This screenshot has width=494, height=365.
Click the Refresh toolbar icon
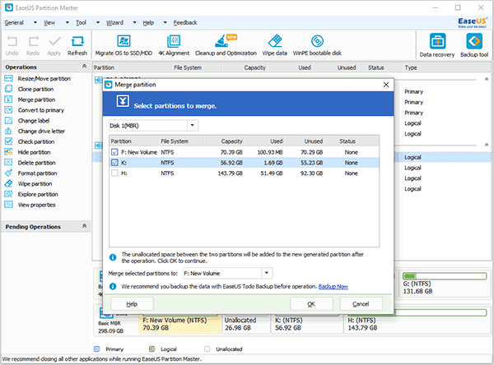(x=77, y=46)
